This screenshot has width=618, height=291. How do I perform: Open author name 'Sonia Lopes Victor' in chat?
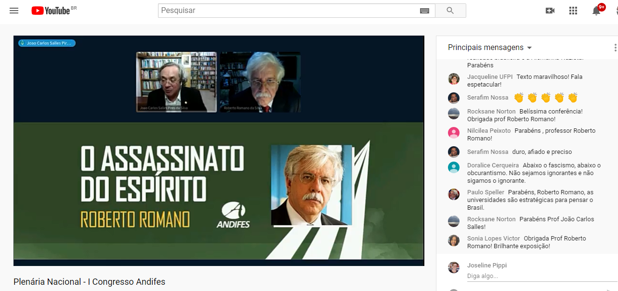[x=494, y=239]
